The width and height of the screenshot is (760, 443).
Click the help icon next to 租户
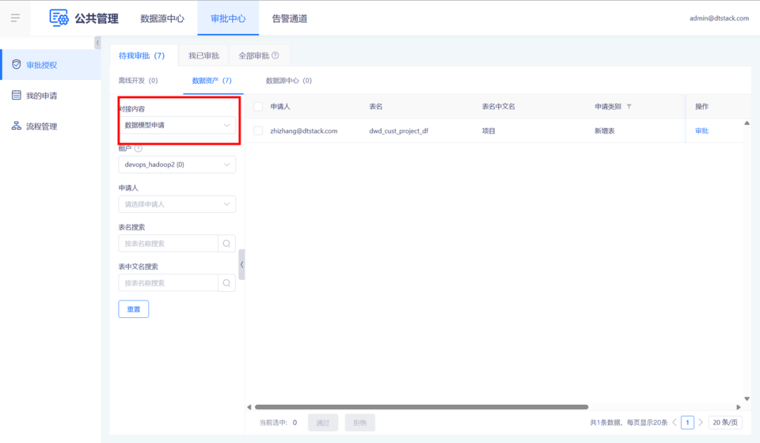(139, 147)
